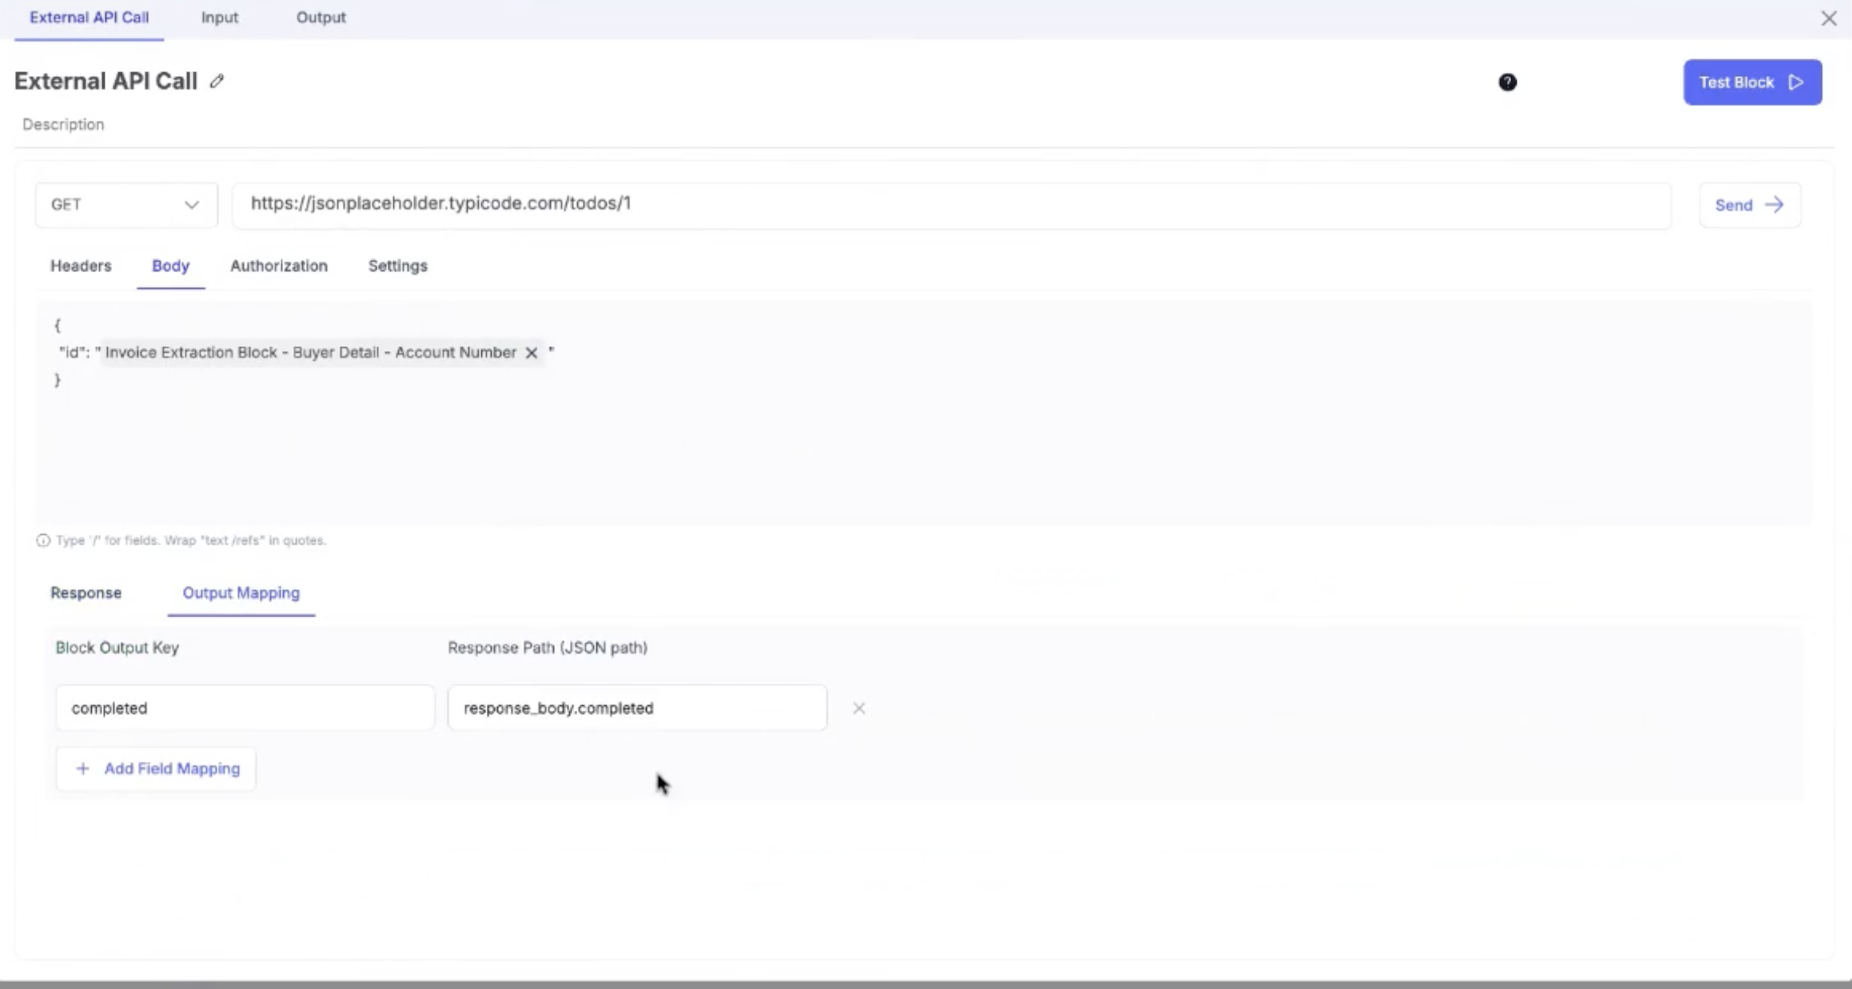Delete the completed field mapping row
This screenshot has height=989, width=1852.
coord(859,708)
